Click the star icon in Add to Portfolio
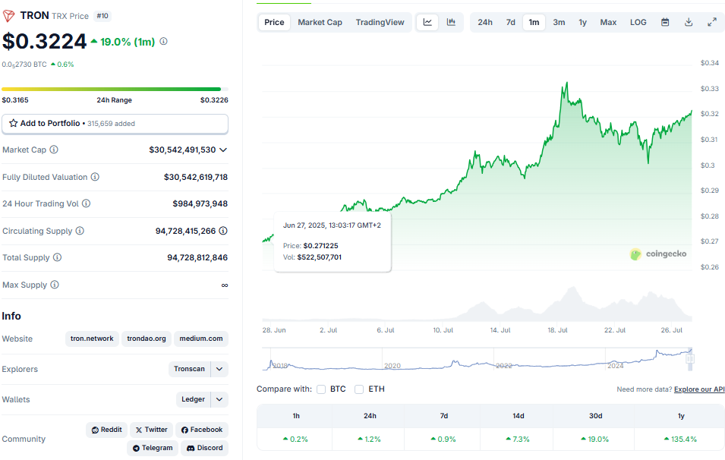Screen dimensions: 725x460 (14, 124)
